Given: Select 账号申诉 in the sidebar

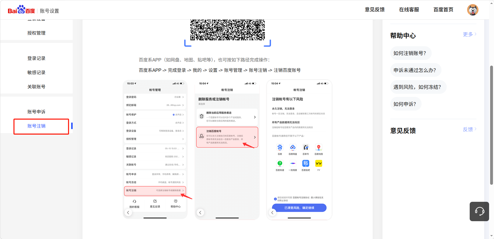Looking at the screenshot, I should tap(36, 112).
